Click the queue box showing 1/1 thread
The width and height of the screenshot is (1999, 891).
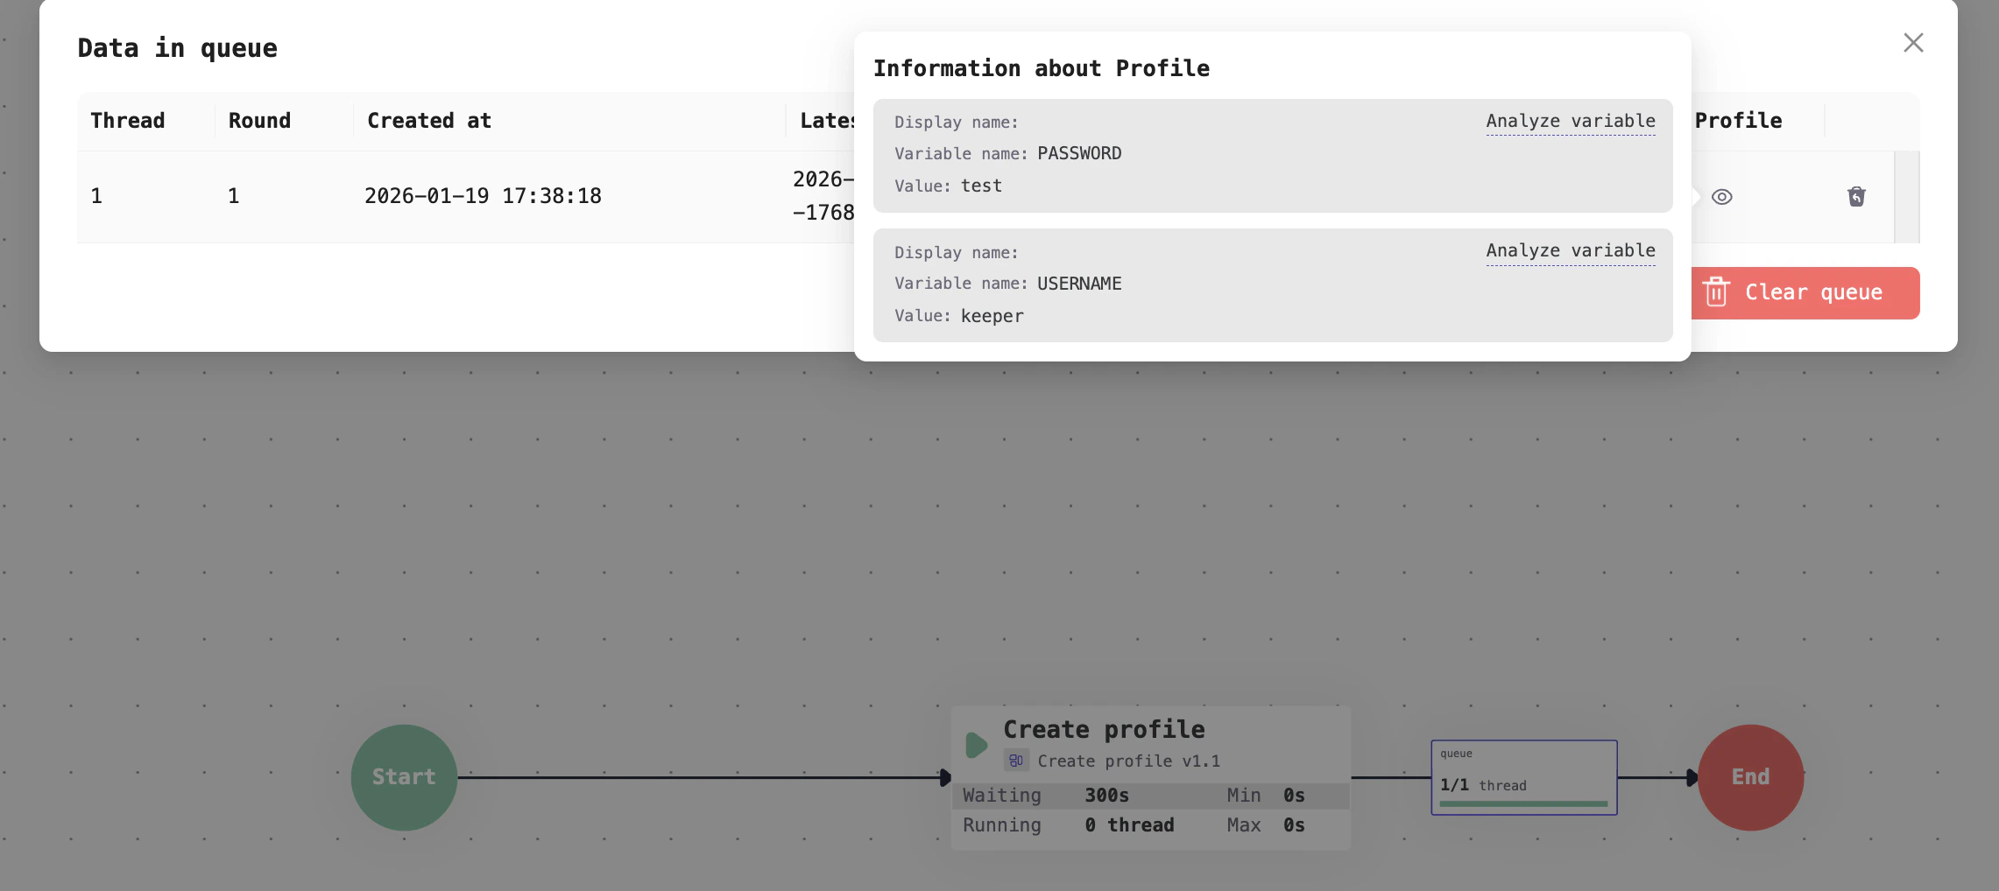pos(1524,776)
